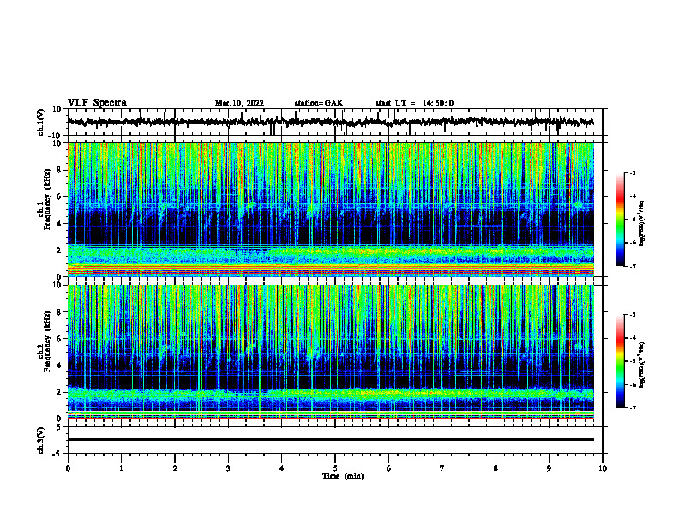Viewport: 679px width, 525px height.
Task: Click the "-7" tick on ch.1 color bar
Action: (x=632, y=266)
